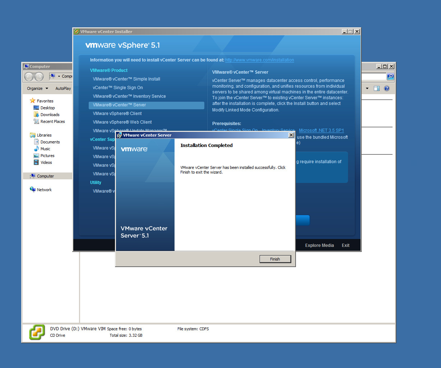The width and height of the screenshot is (441, 368).
Task: Click the Microsoft .NET 3.5 SP1 link
Action: [x=321, y=130]
